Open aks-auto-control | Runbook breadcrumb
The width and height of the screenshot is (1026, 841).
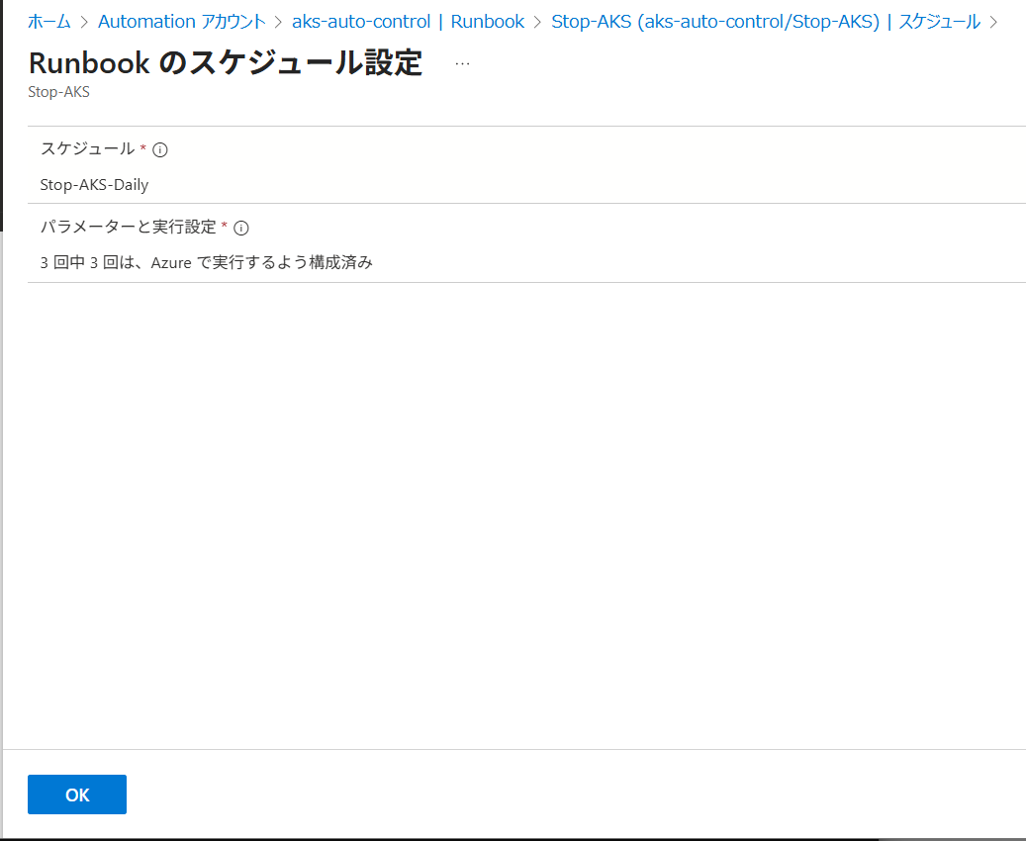coord(409,22)
